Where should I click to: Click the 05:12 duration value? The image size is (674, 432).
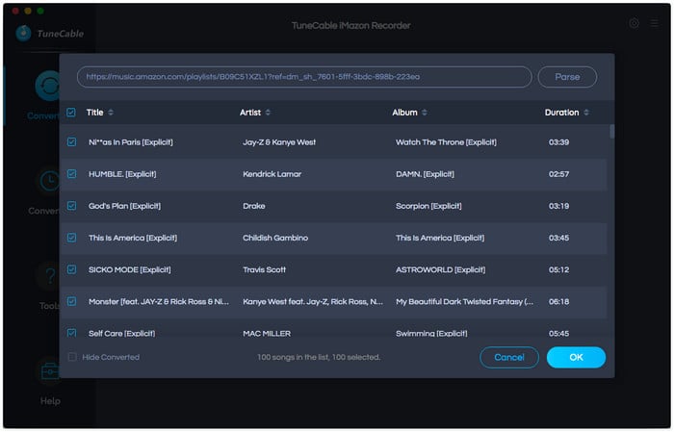pyautogui.click(x=558, y=269)
